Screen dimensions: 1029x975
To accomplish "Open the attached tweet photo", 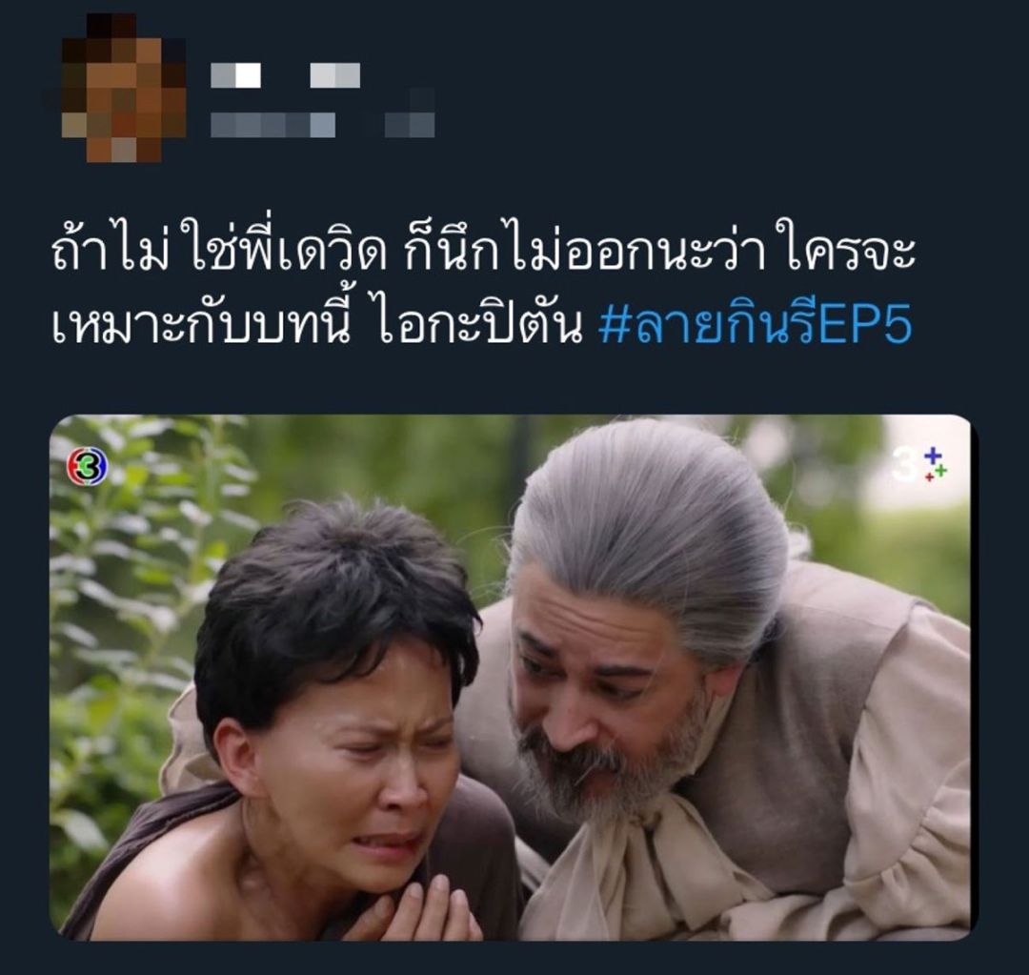I will tap(510, 677).
